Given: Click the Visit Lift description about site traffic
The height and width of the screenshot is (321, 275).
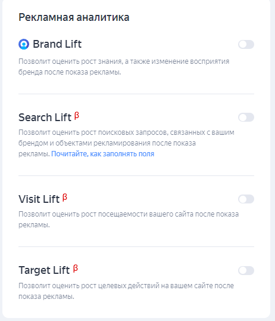Looking at the screenshot, I should pyautogui.click(x=129, y=220).
